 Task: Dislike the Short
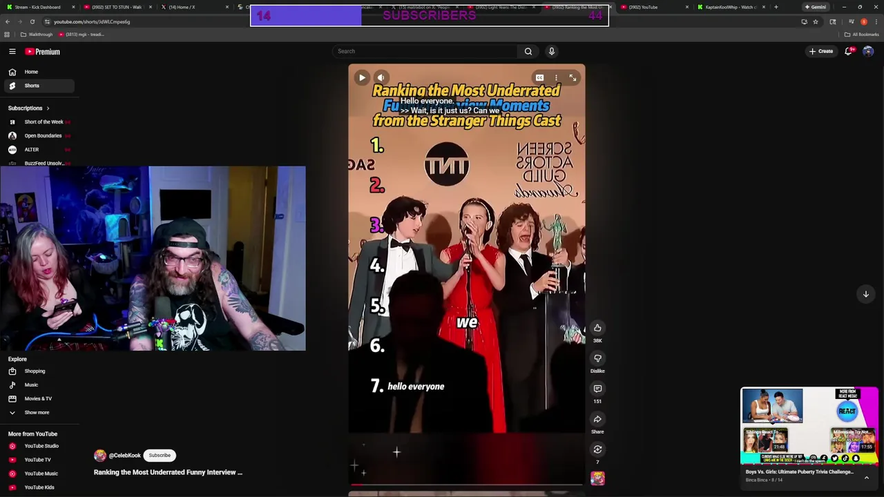597,358
